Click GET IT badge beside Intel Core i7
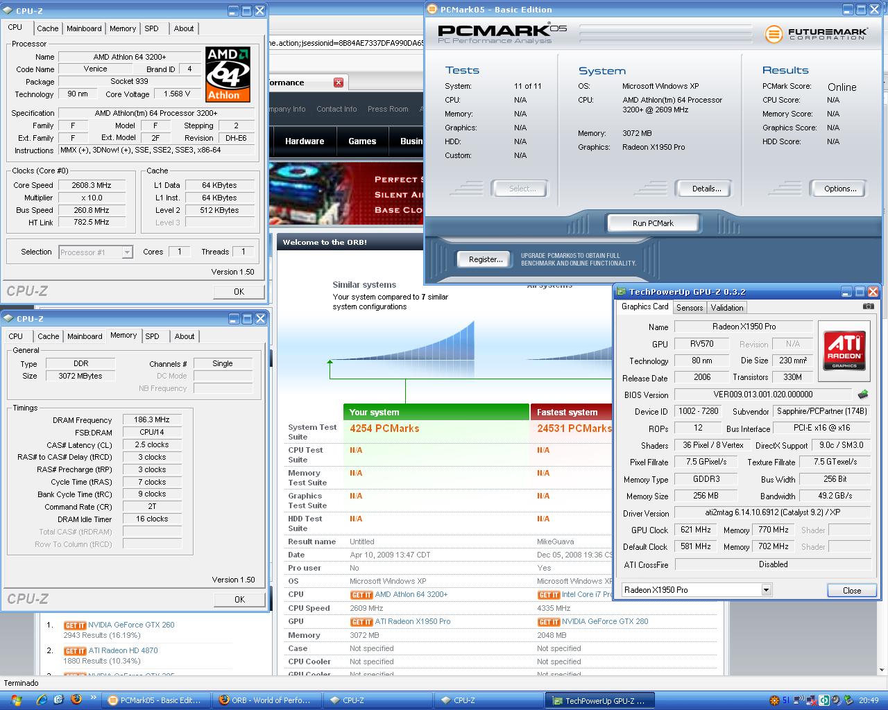This screenshot has width=888, height=710. [549, 595]
